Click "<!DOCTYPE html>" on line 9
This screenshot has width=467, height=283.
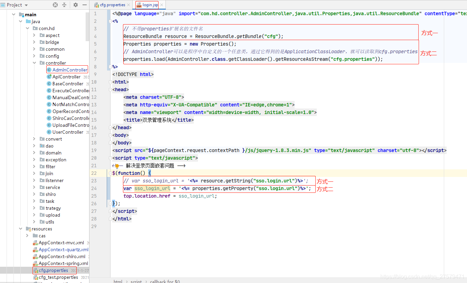[133, 74]
